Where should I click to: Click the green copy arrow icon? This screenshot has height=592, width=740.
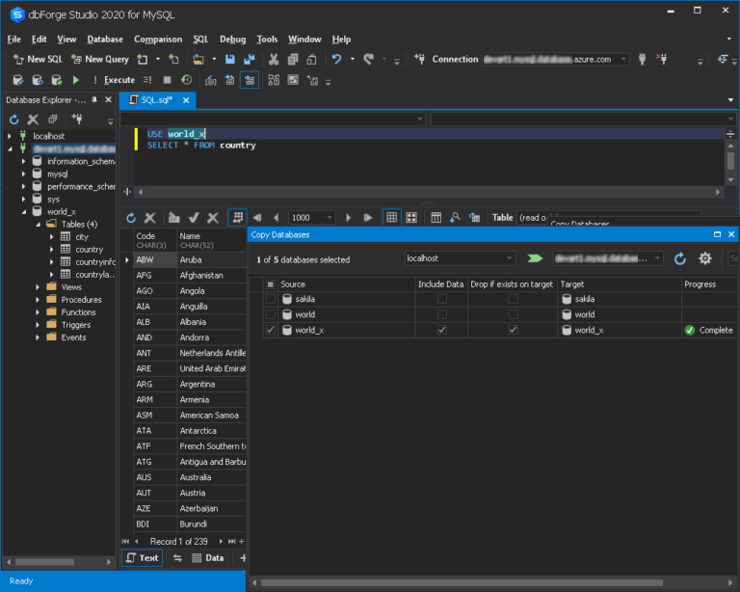535,258
